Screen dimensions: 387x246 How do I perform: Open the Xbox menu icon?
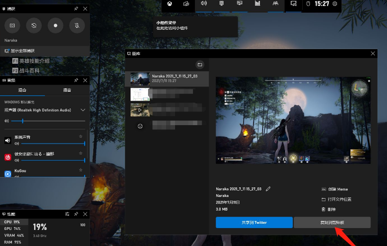coord(169,4)
